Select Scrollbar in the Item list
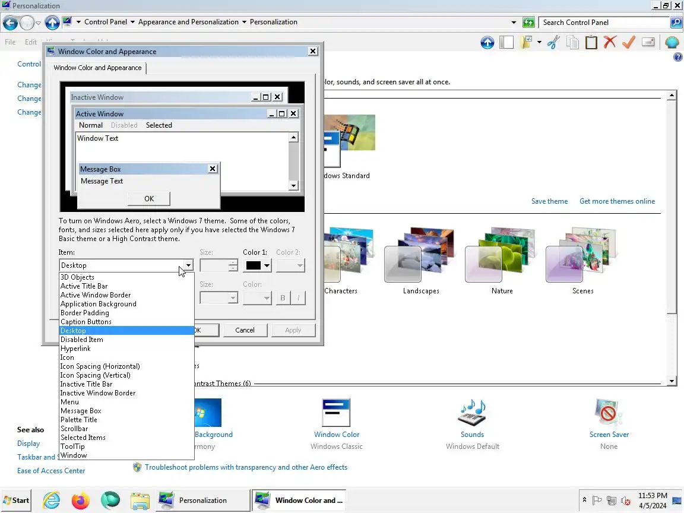The width and height of the screenshot is (684, 513). pyautogui.click(x=126, y=428)
